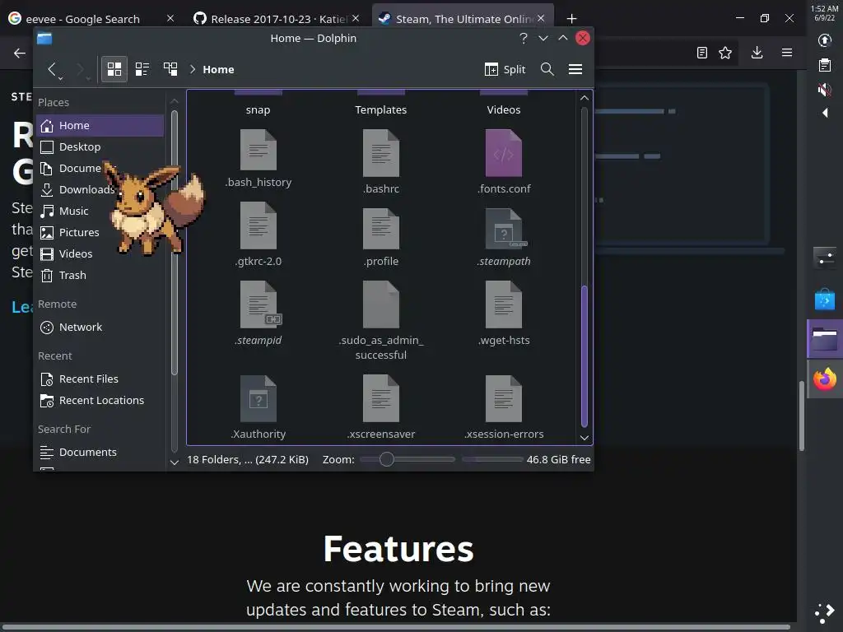Select the .sudo_as_admin_successful file icon

coord(381,304)
